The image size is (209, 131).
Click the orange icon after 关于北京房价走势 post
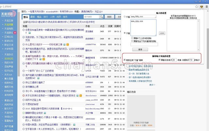tap(81, 96)
